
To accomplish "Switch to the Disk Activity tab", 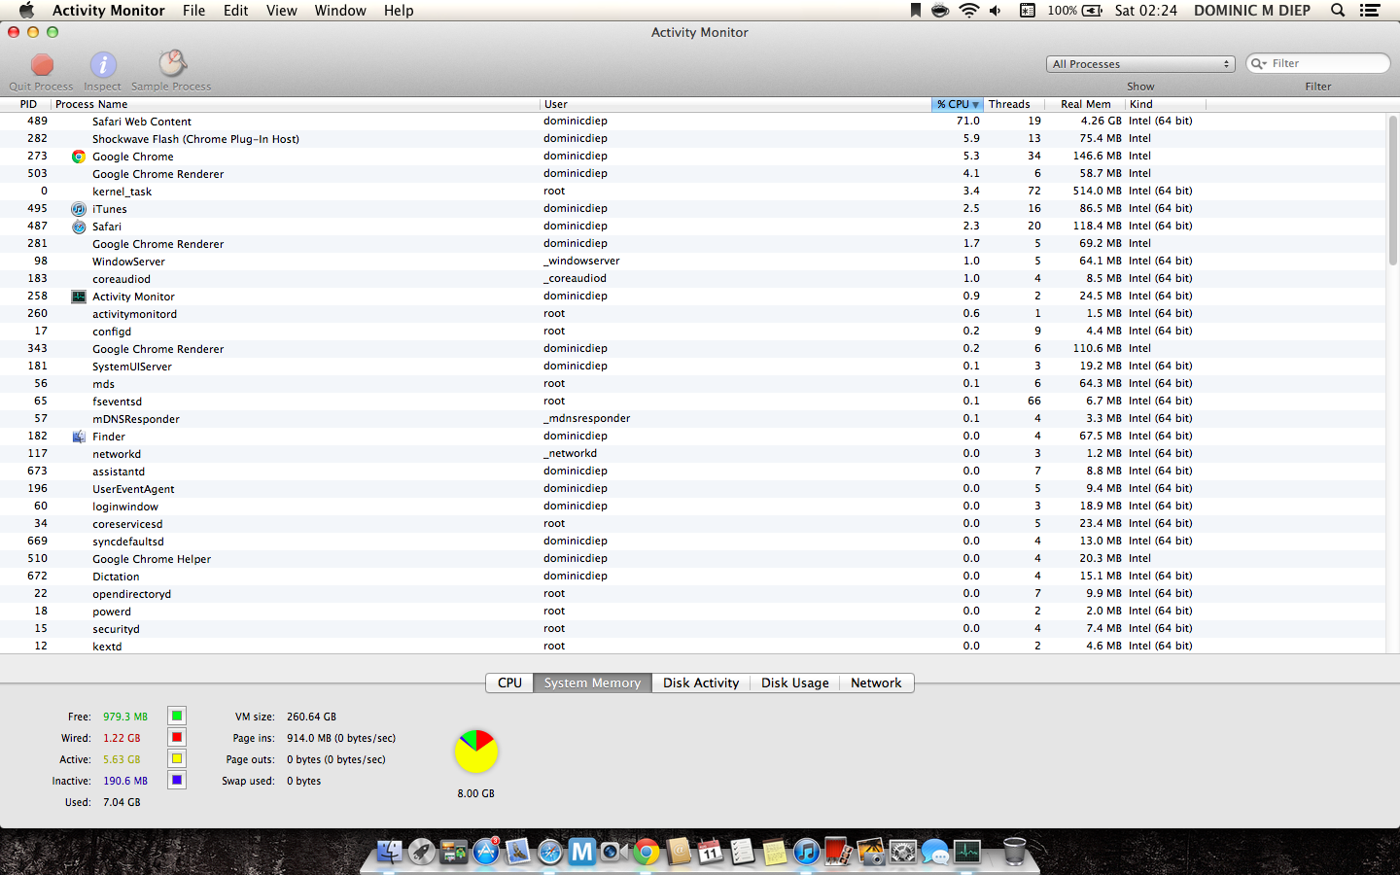I will click(x=701, y=682).
